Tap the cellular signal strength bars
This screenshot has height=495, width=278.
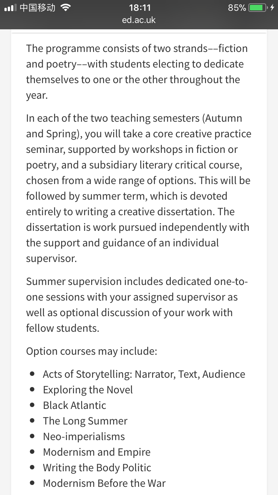[10, 8]
